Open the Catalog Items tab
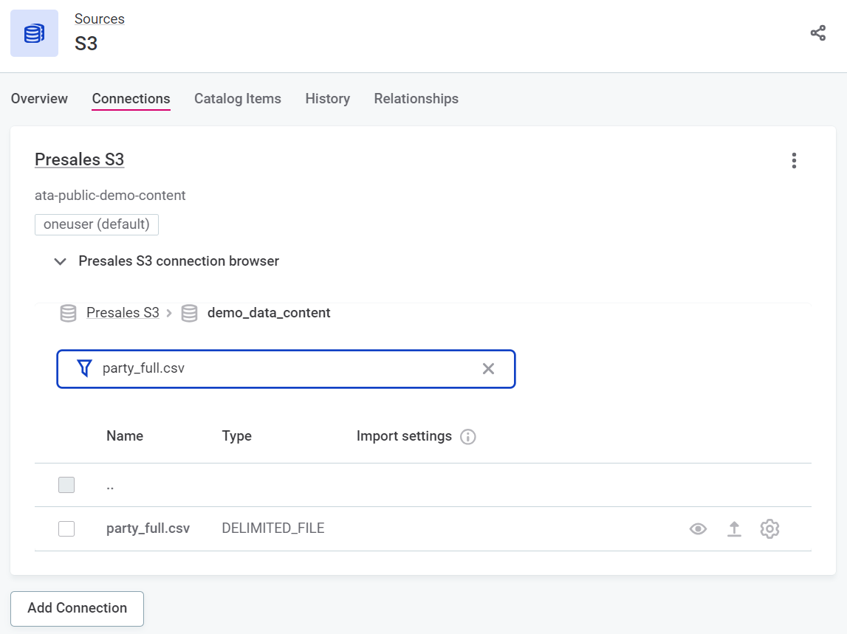Viewport: 847px width, 634px height. [237, 99]
